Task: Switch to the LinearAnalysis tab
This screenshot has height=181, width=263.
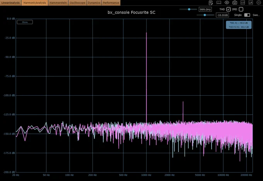Action: [10, 3]
